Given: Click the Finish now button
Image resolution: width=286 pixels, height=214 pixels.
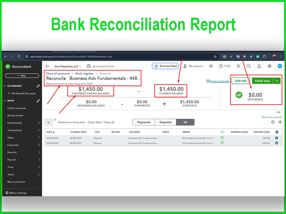Looking at the screenshot, I should click(x=262, y=81).
